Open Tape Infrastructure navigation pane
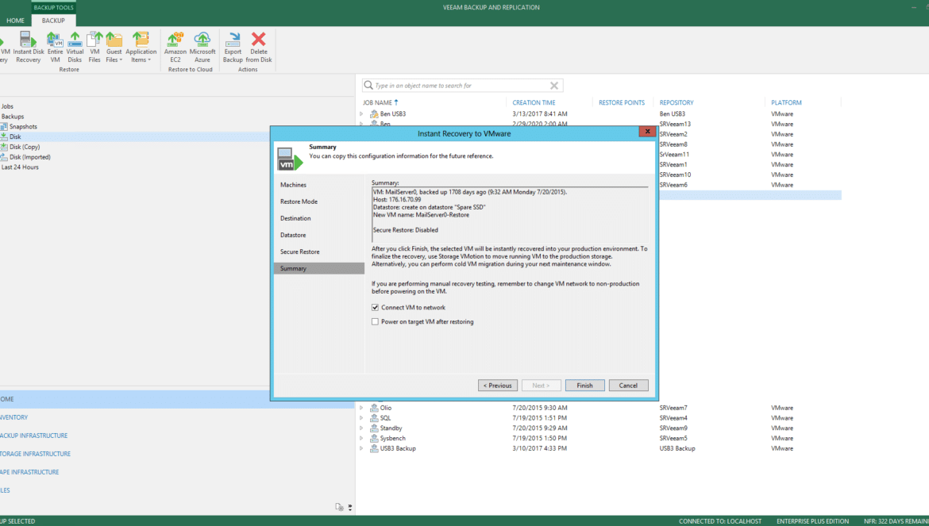 tap(29, 472)
